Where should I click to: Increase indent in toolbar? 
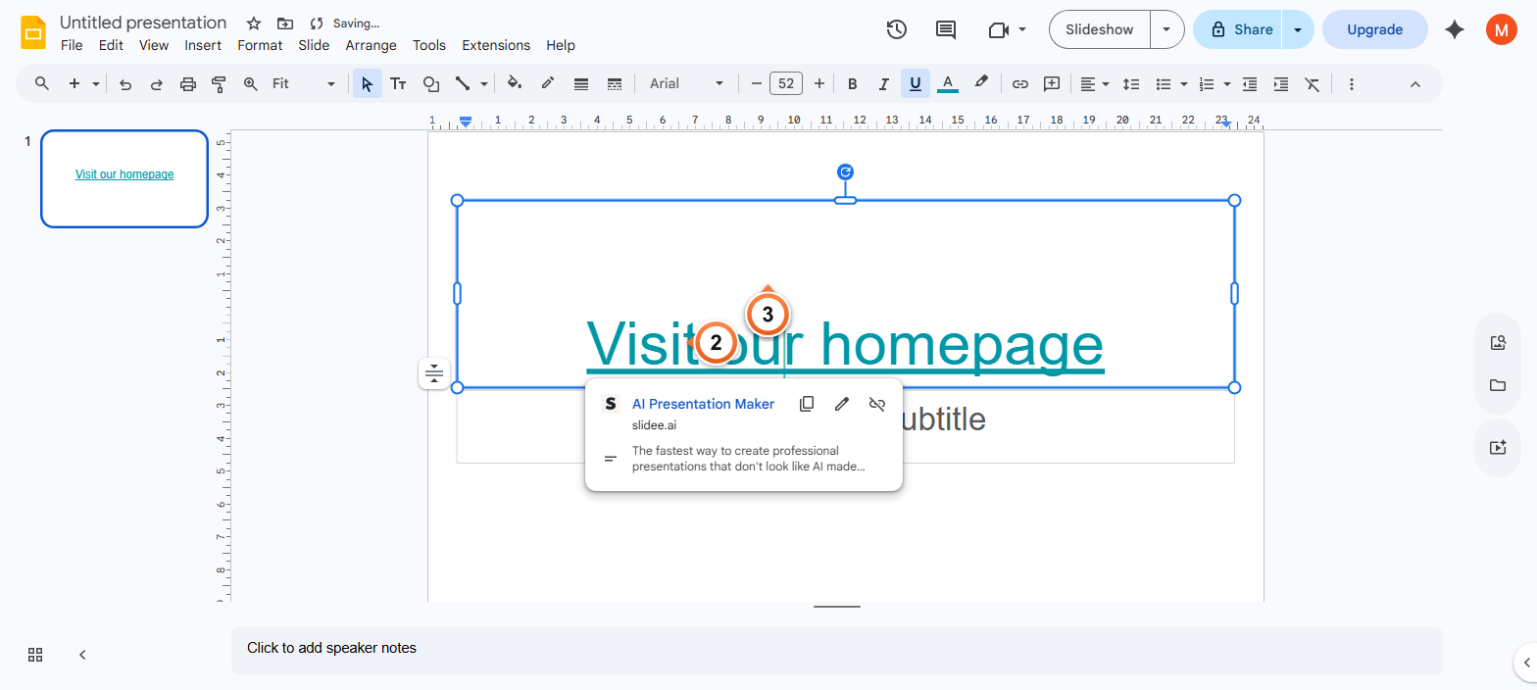(x=1281, y=84)
